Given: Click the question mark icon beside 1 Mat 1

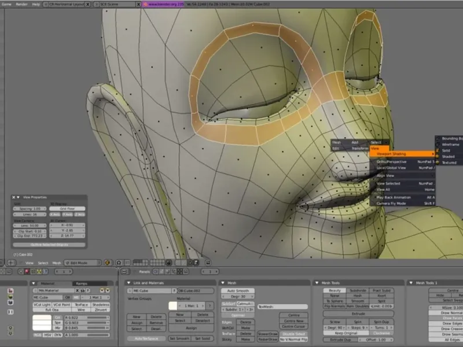Looking at the screenshot, I should [210, 305].
